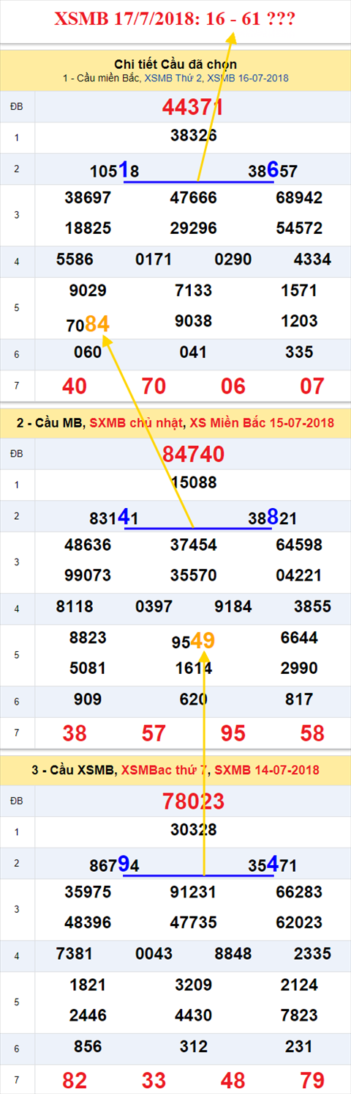Select the number 04221
Screen dimensions: 351x1094
[299, 576]
